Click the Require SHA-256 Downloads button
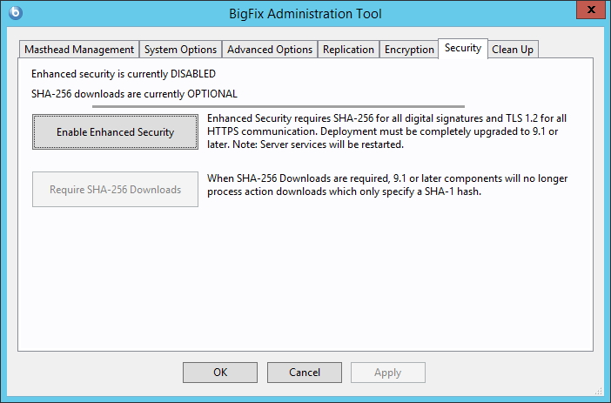This screenshot has width=611, height=403. [115, 189]
